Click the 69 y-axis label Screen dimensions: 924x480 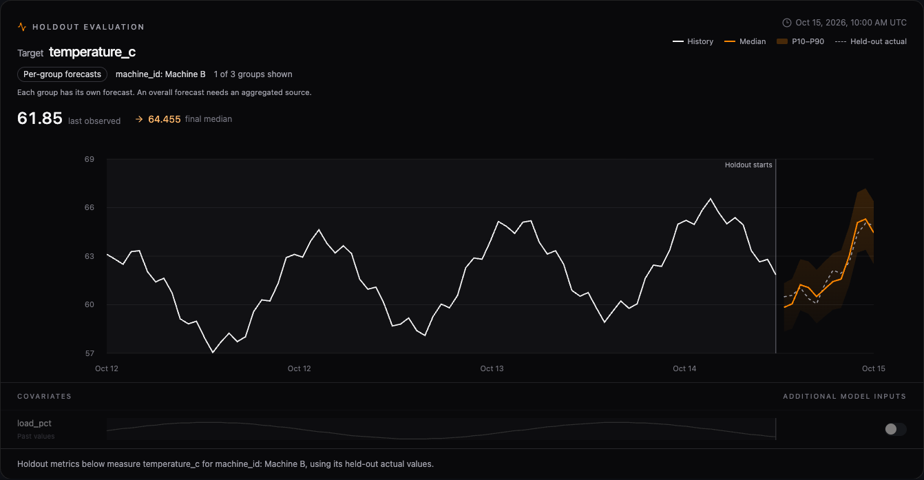90,160
